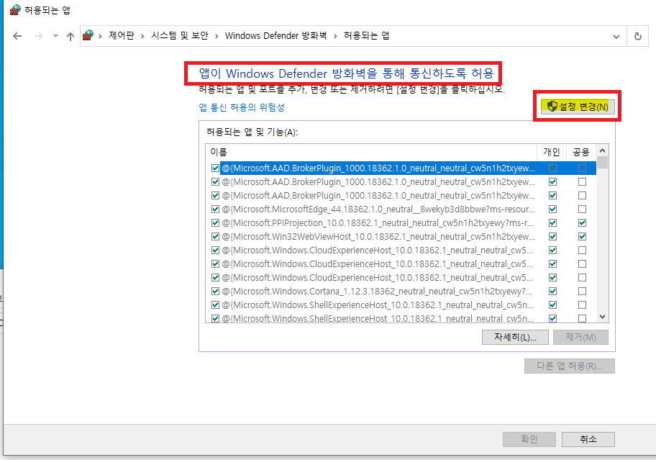Click the 제거(M) button
The width and height of the screenshot is (656, 460).
pyautogui.click(x=580, y=338)
